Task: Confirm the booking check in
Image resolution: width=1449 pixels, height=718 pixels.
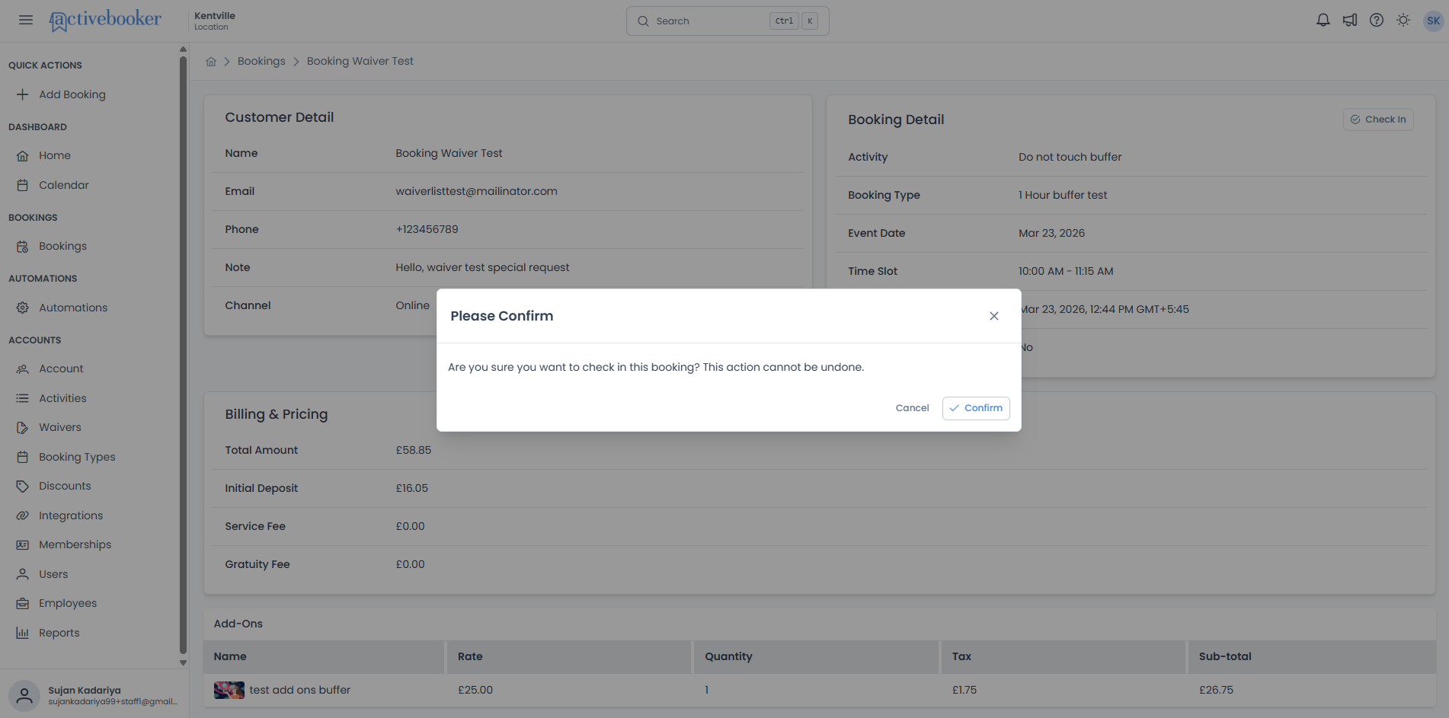Action: tap(976, 408)
